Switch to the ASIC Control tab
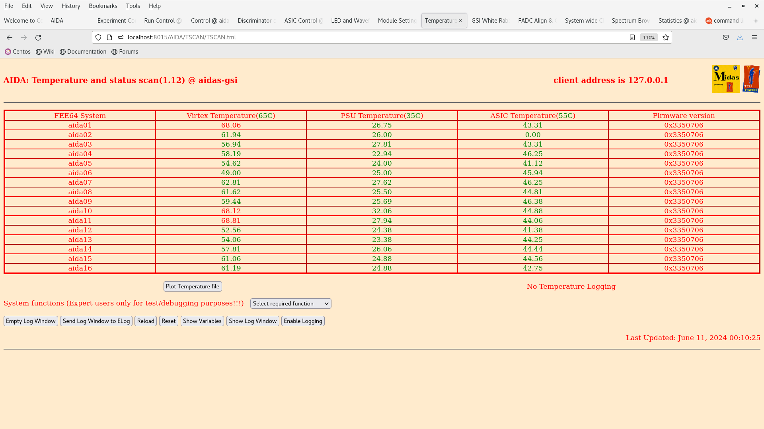764x429 pixels. [x=303, y=21]
